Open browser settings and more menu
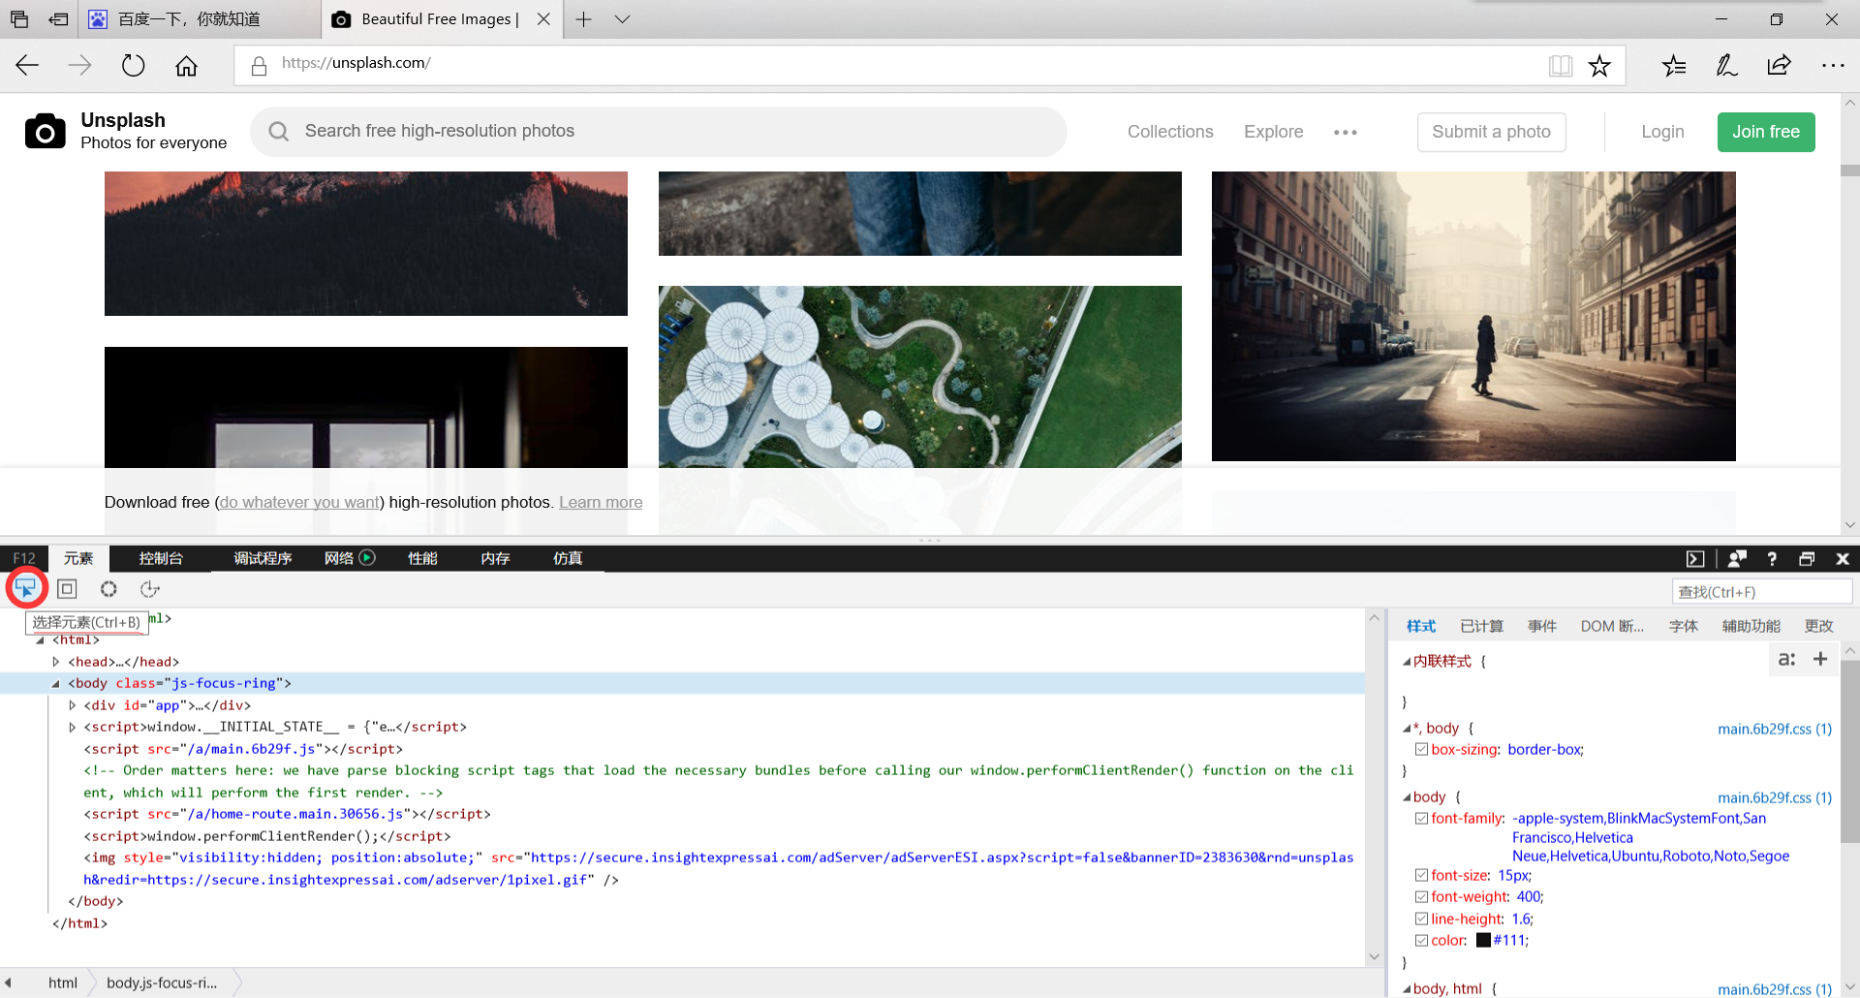Image resolution: width=1860 pixels, height=998 pixels. (x=1833, y=65)
